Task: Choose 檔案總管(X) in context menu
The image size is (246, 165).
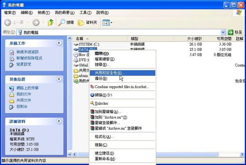Action: coord(123,59)
